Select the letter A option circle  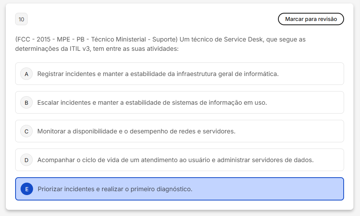pyautogui.click(x=26, y=74)
